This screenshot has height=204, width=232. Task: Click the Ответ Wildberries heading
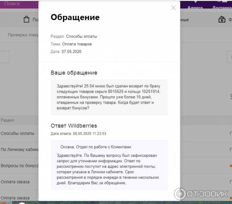tap(74, 126)
